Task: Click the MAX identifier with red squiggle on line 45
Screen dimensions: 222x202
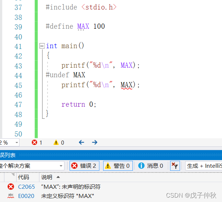Action: pos(126,85)
